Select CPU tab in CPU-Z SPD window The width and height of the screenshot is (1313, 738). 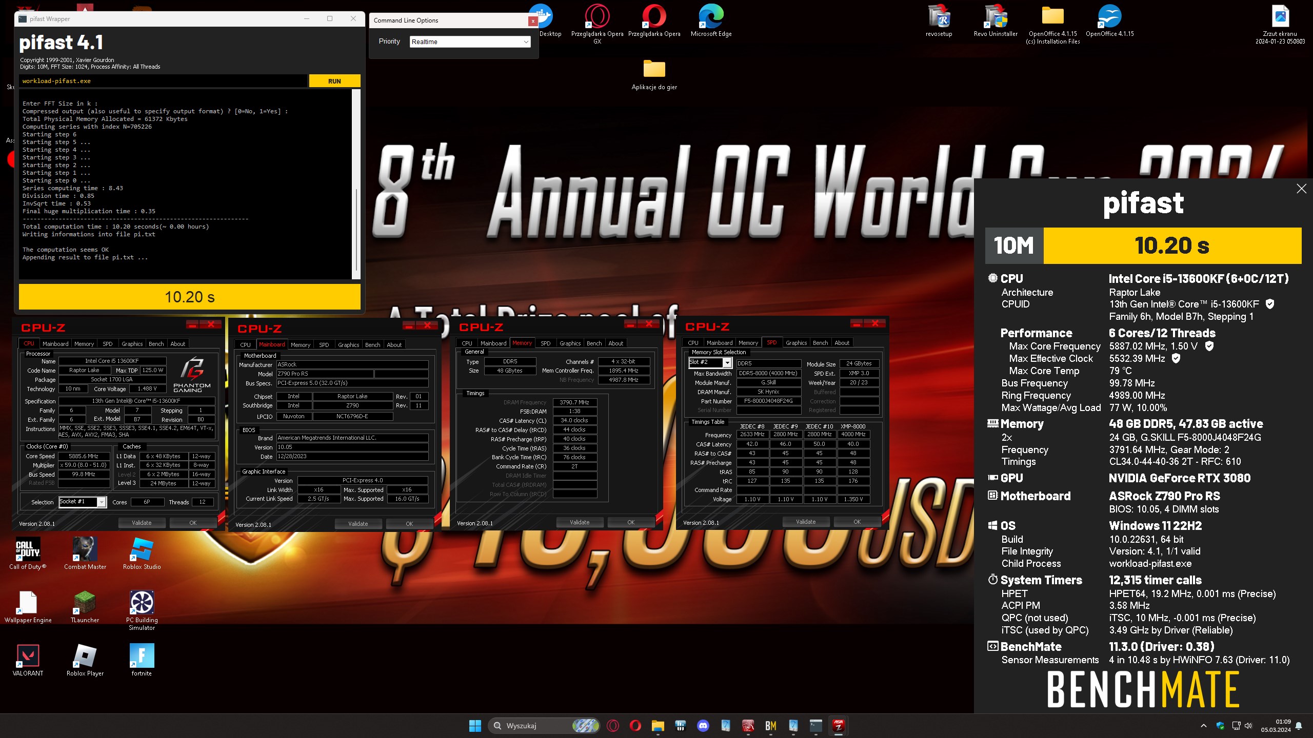point(693,343)
